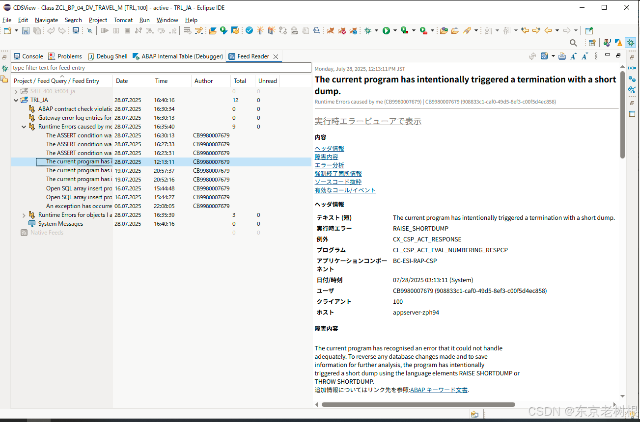Click the Debug bug toolbar icon
The image size is (640, 422).
click(x=367, y=30)
